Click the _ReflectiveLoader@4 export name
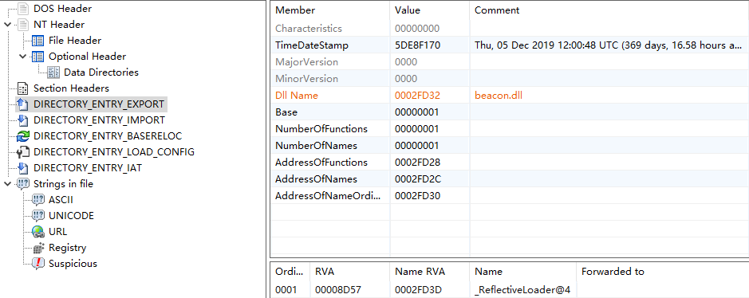Screen dimensions: 749x298 pos(522,290)
